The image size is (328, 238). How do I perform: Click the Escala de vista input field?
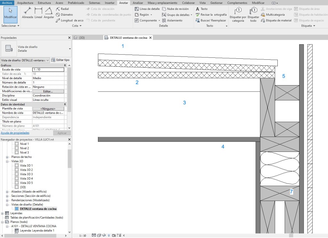coord(48,70)
